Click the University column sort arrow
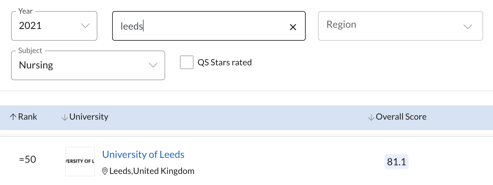 [x=64, y=117]
